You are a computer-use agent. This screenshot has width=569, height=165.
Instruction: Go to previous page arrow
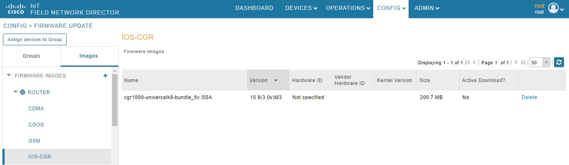[474, 63]
